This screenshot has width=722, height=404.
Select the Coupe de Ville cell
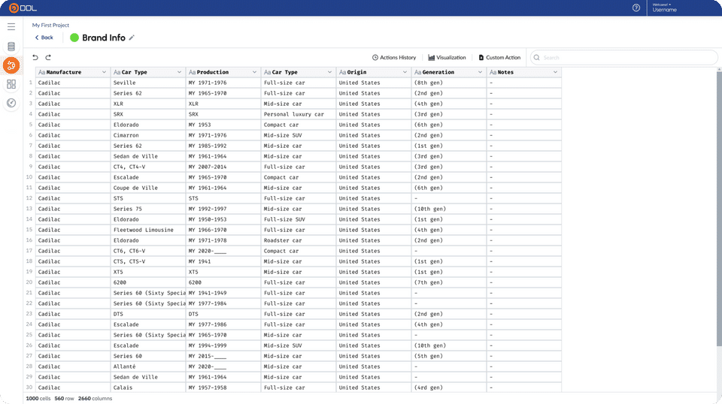pos(148,188)
